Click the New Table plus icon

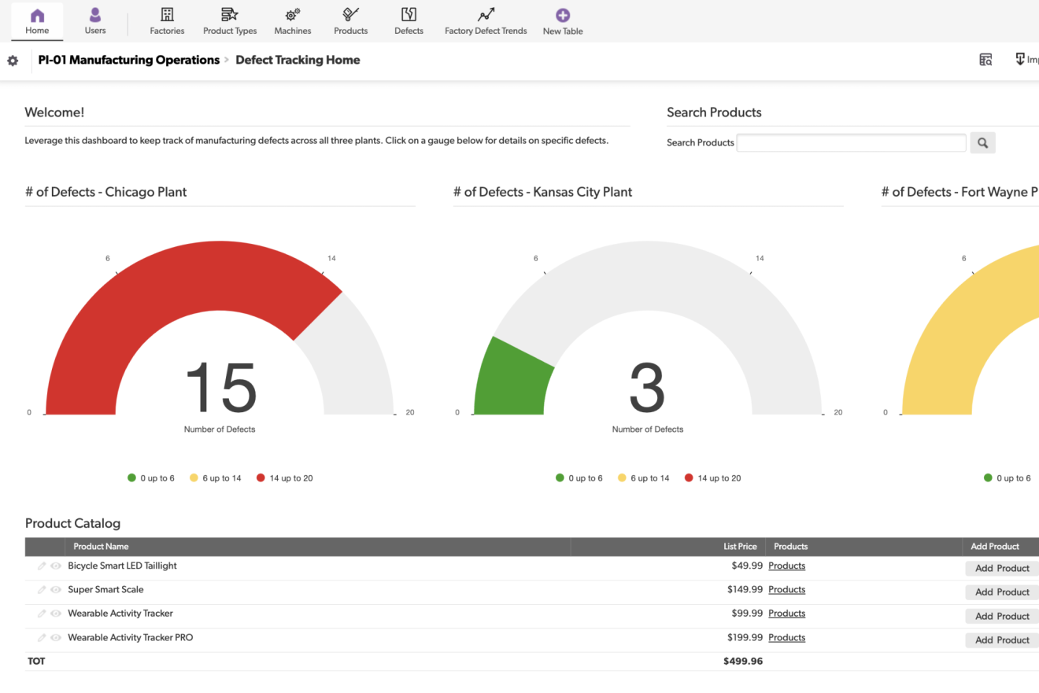click(x=563, y=16)
